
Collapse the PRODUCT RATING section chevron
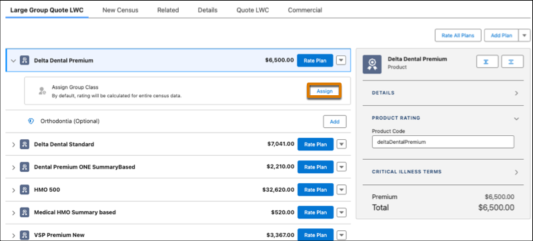(x=516, y=119)
